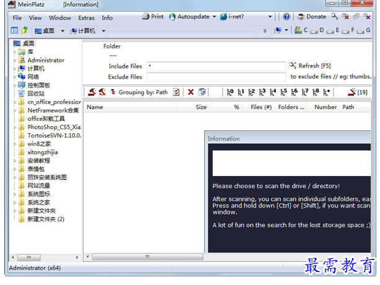Select drive D in toolbar

click(317, 30)
